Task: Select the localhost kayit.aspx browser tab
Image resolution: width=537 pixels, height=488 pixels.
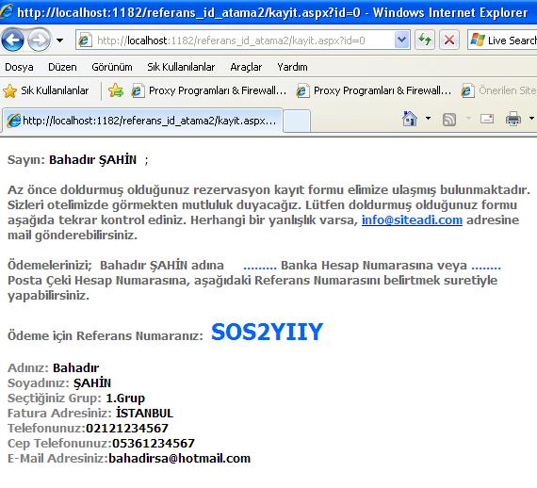Action: pyautogui.click(x=142, y=121)
